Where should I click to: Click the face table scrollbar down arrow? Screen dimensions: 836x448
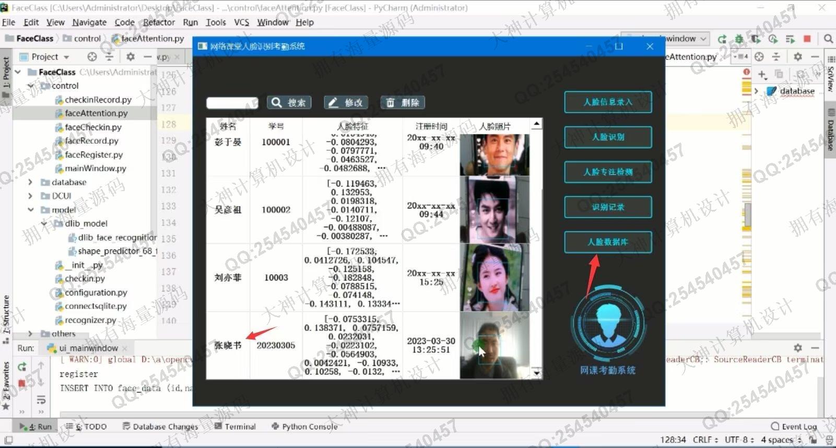click(x=536, y=373)
